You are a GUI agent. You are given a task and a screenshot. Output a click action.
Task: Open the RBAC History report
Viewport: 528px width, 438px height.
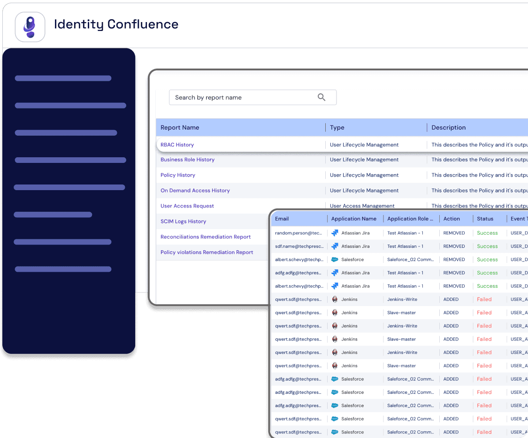click(177, 145)
